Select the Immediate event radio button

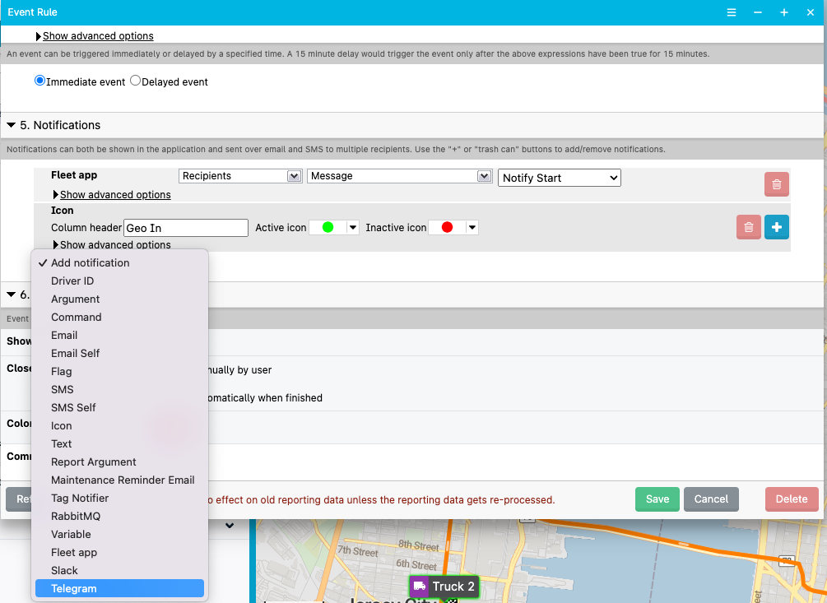(x=39, y=81)
